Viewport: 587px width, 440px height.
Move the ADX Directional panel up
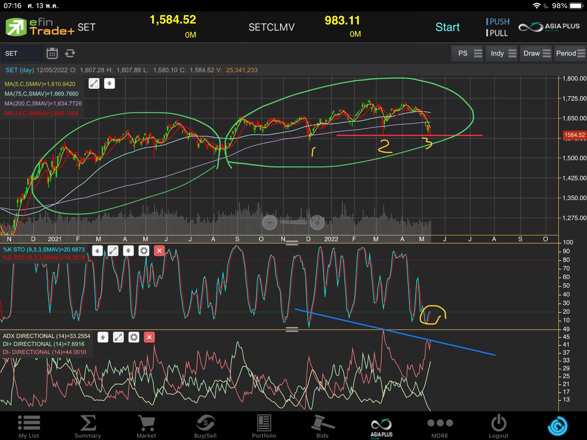pos(103,337)
